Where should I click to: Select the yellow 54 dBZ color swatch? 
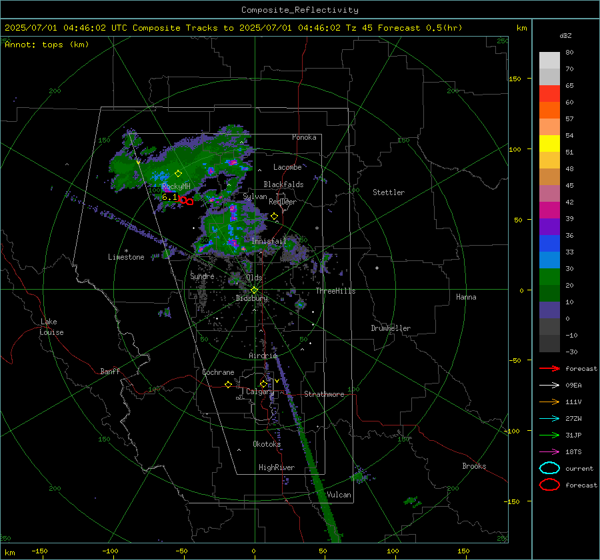[x=549, y=143]
